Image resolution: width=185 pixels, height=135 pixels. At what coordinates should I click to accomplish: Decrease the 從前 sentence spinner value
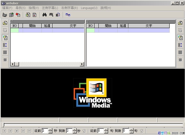[x=106, y=132]
